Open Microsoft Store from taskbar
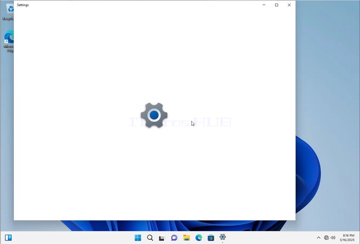 click(x=211, y=238)
